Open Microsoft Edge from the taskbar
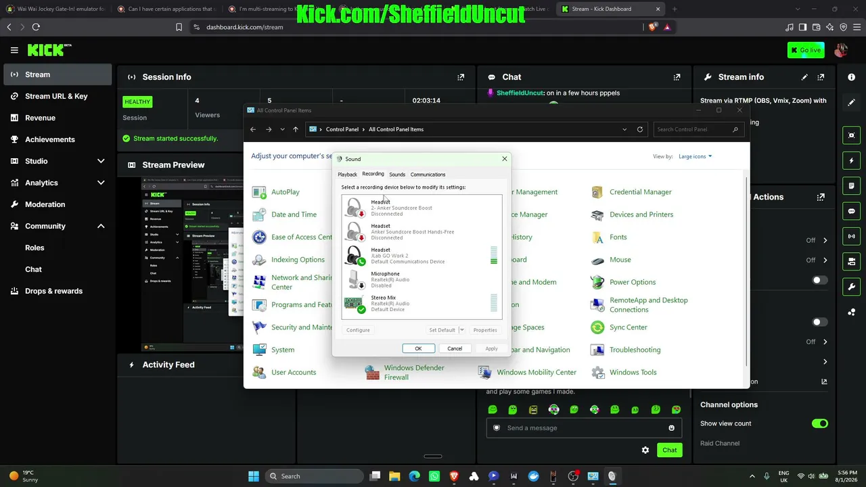 coord(414,476)
